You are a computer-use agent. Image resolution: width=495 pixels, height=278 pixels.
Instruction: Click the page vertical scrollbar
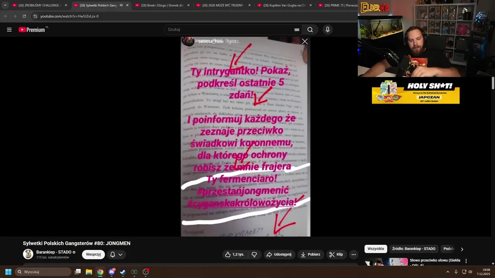point(493,83)
